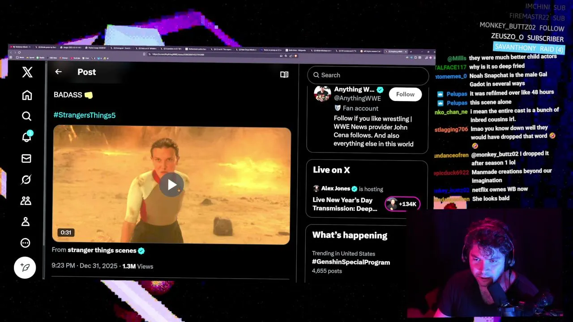Focus the X Search field
Viewport: 573px width, 322px height.
click(x=368, y=75)
